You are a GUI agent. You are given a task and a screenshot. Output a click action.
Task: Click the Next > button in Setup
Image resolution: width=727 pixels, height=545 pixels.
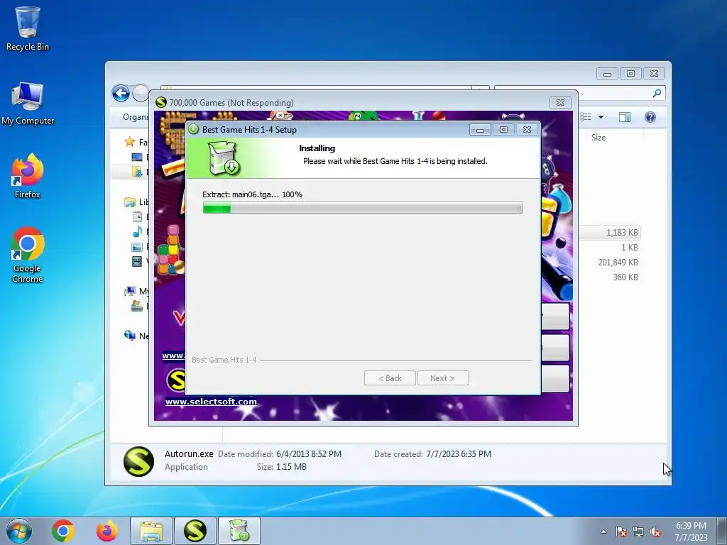[x=443, y=378]
